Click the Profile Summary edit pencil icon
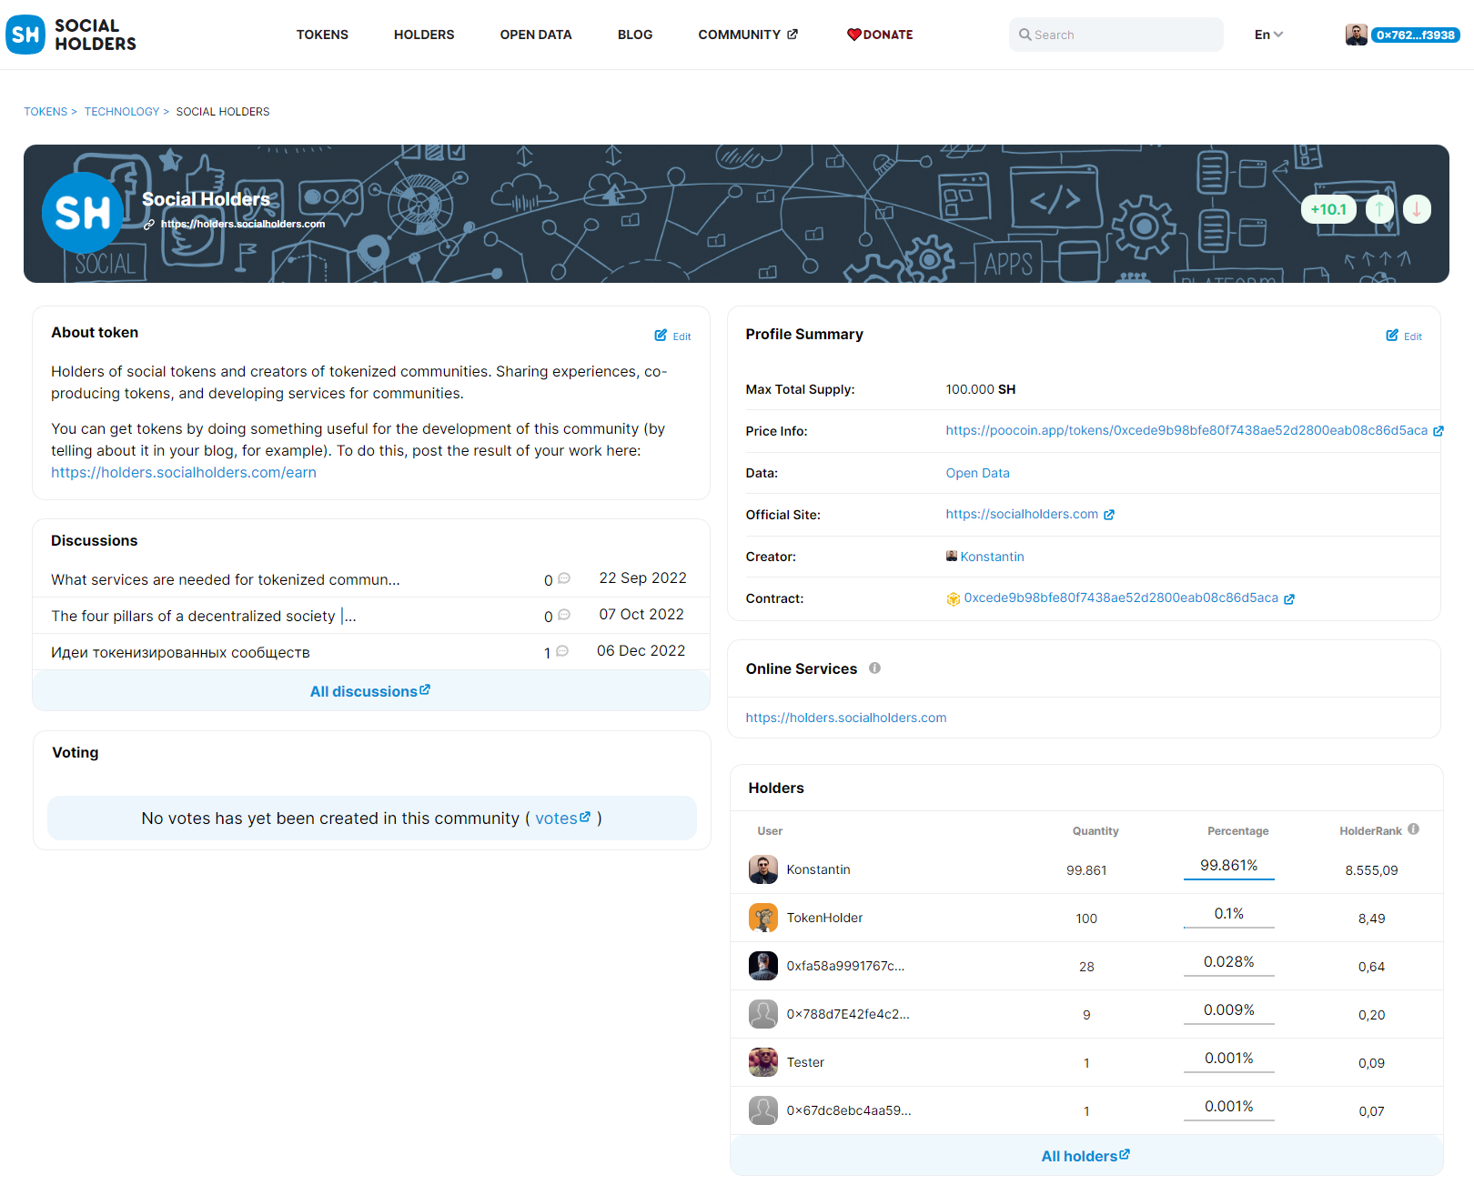The width and height of the screenshot is (1474, 1195). [x=1392, y=336]
